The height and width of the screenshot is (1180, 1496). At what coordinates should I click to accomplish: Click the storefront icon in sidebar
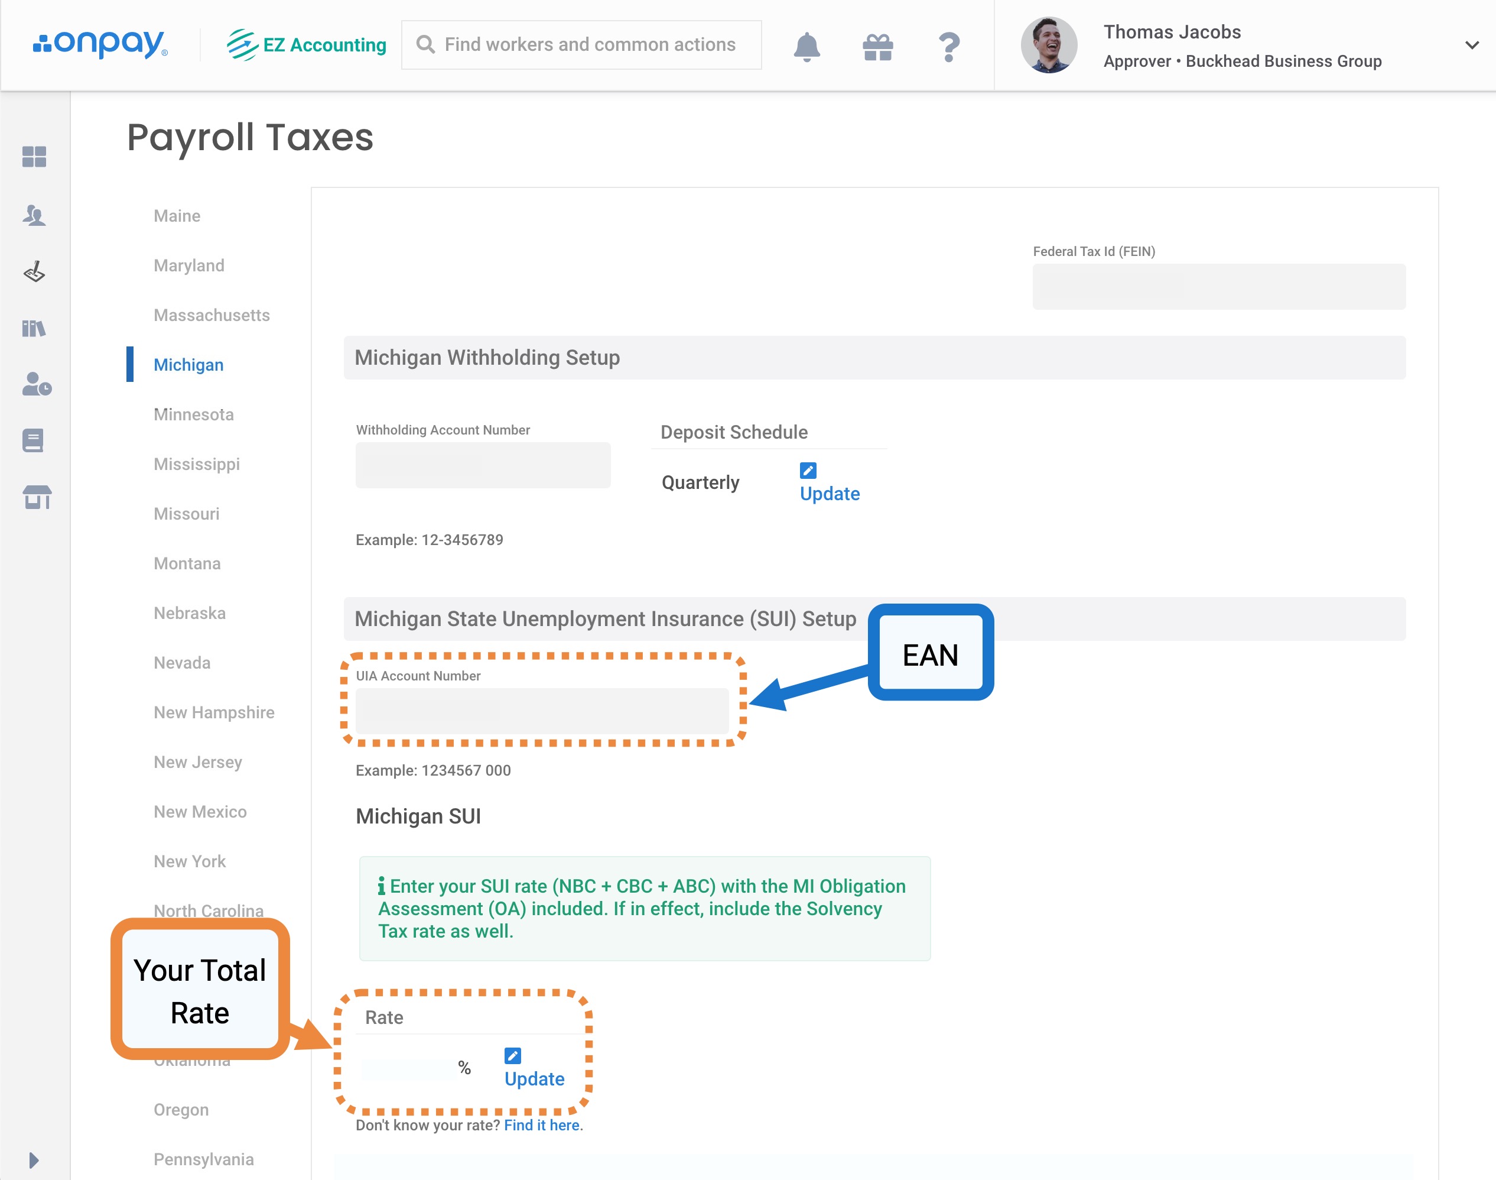pos(36,496)
